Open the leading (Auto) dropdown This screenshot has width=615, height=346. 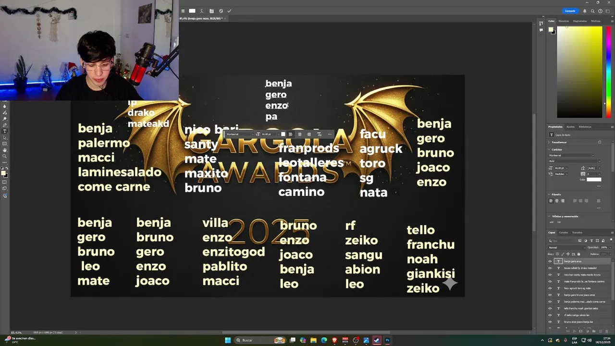tap(599, 168)
